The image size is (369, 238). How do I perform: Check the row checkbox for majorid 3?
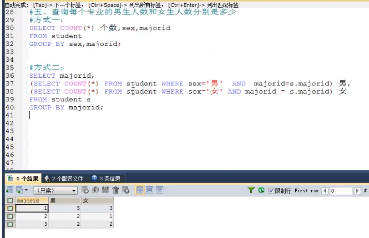(10, 224)
